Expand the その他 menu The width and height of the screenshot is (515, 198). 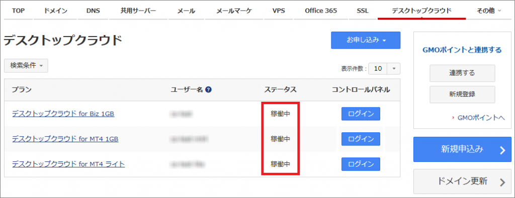point(489,11)
